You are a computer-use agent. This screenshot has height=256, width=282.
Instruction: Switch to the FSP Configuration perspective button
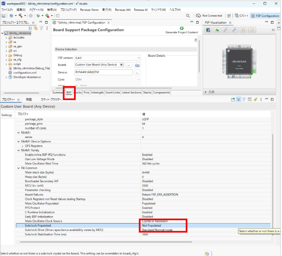click(265, 16)
